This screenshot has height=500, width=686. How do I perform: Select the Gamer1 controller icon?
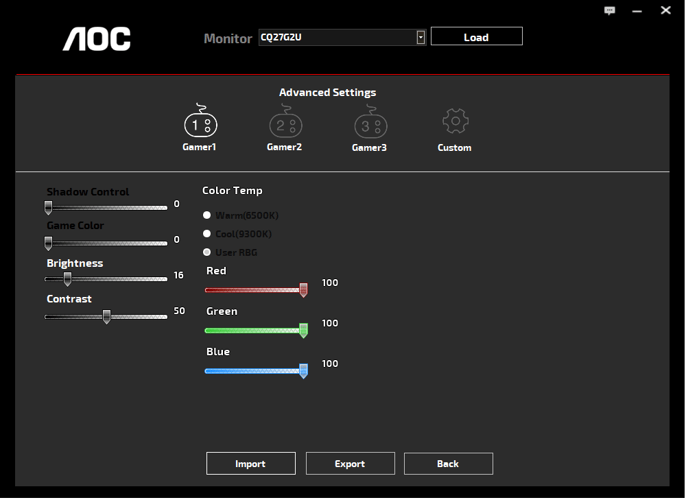200,123
